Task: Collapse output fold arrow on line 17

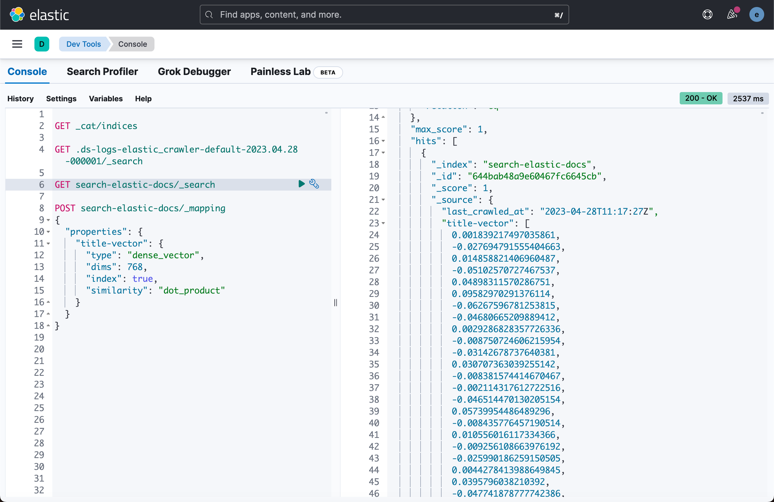Action: pos(383,153)
